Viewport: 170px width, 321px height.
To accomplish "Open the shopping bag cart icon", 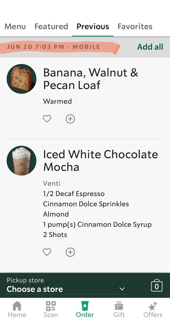I will 157,285.
